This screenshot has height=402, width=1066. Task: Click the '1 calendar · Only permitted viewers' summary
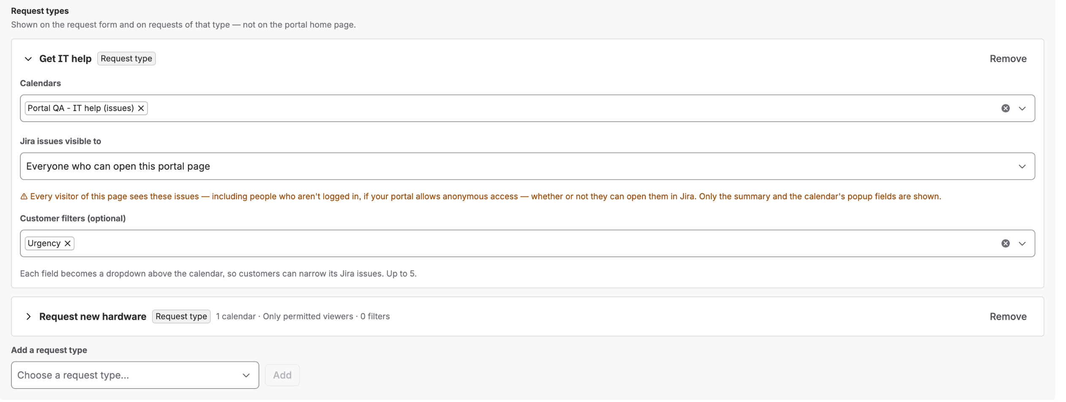[302, 317]
